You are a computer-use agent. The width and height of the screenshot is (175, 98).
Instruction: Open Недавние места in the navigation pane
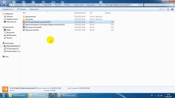[12, 19]
